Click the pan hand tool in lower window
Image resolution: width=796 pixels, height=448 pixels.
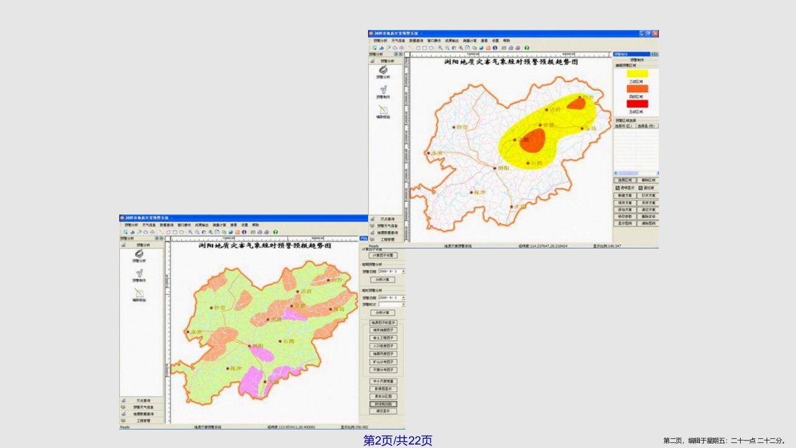coord(204,232)
